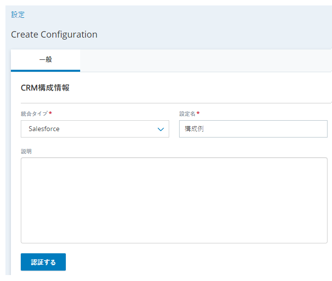Click the blue underline indicator of 一般 tab
The width and height of the screenshot is (332, 281).
pyautogui.click(x=46, y=71)
